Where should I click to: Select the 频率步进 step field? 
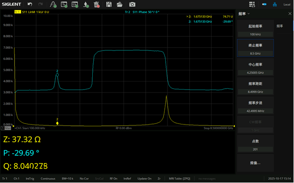tap(255, 106)
